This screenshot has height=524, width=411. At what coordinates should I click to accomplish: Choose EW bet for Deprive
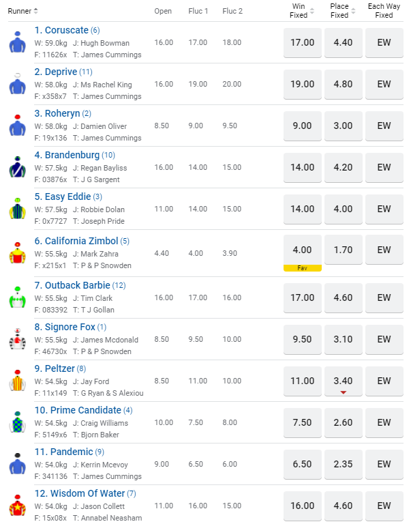[384, 84]
